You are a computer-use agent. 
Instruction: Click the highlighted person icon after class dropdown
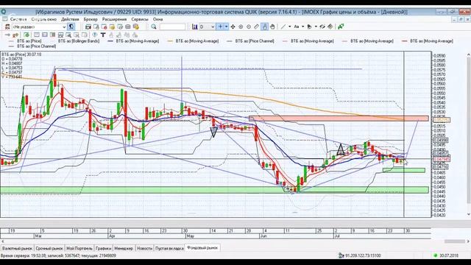click(71, 26)
